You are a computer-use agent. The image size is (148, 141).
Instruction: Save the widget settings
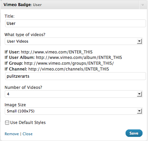tap(134, 133)
